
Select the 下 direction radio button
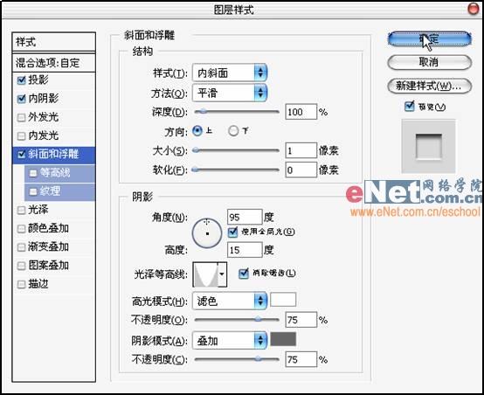[x=233, y=131]
